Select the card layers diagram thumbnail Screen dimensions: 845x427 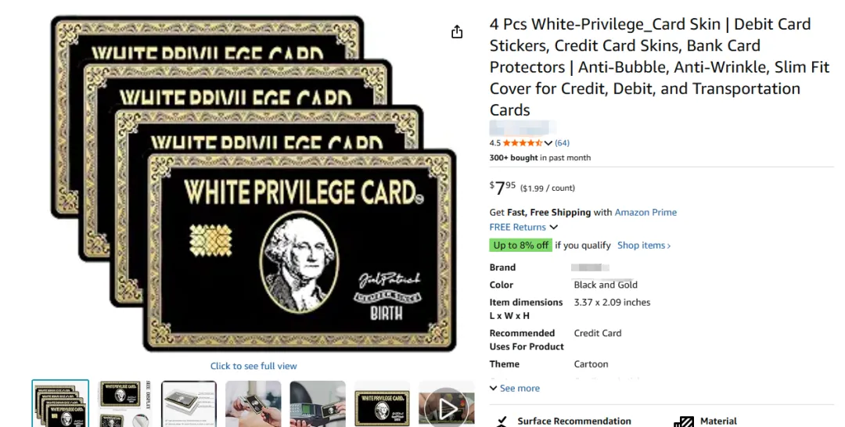[189, 404]
